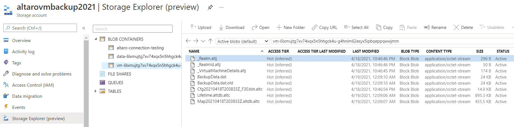
Task: Click the storage account icon in header
Action: pyautogui.click(x=8, y=10)
